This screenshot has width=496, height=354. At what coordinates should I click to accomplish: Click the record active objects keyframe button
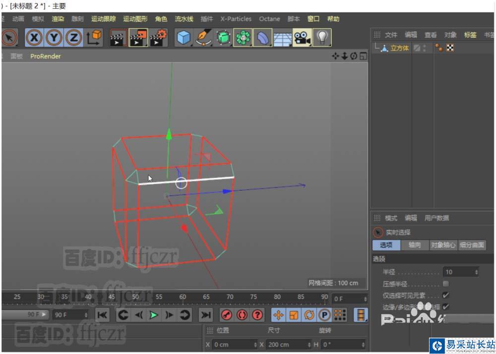tap(226, 315)
